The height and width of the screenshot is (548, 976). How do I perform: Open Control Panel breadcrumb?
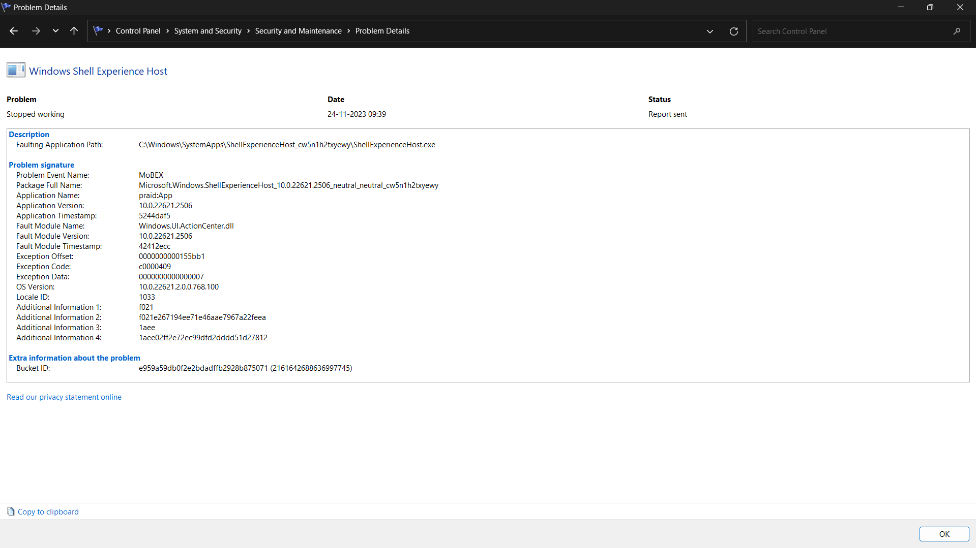point(138,31)
